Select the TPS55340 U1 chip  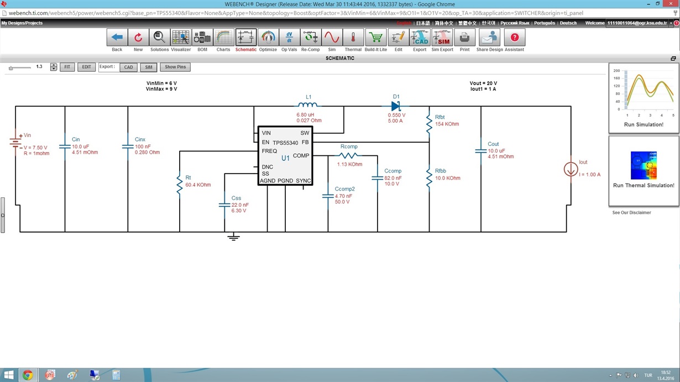[285, 156]
